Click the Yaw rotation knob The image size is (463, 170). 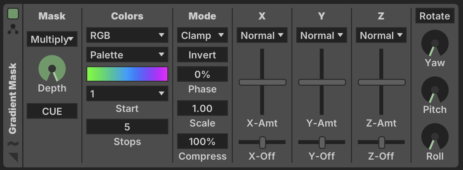pyautogui.click(x=435, y=44)
